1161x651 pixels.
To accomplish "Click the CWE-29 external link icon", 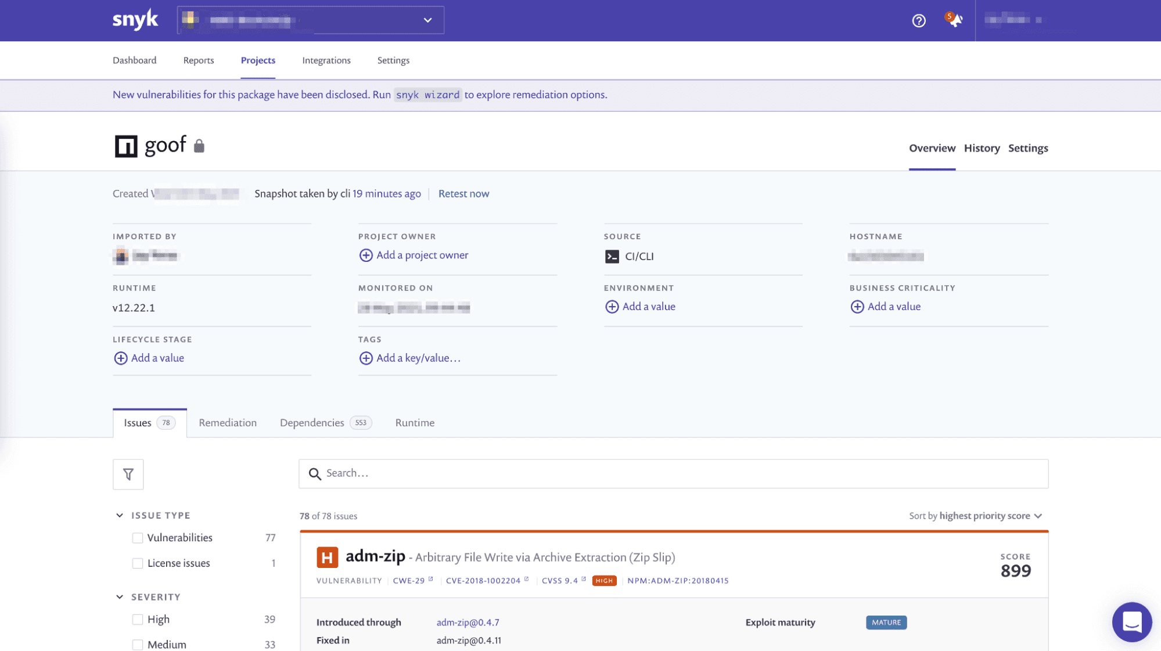I will point(431,579).
